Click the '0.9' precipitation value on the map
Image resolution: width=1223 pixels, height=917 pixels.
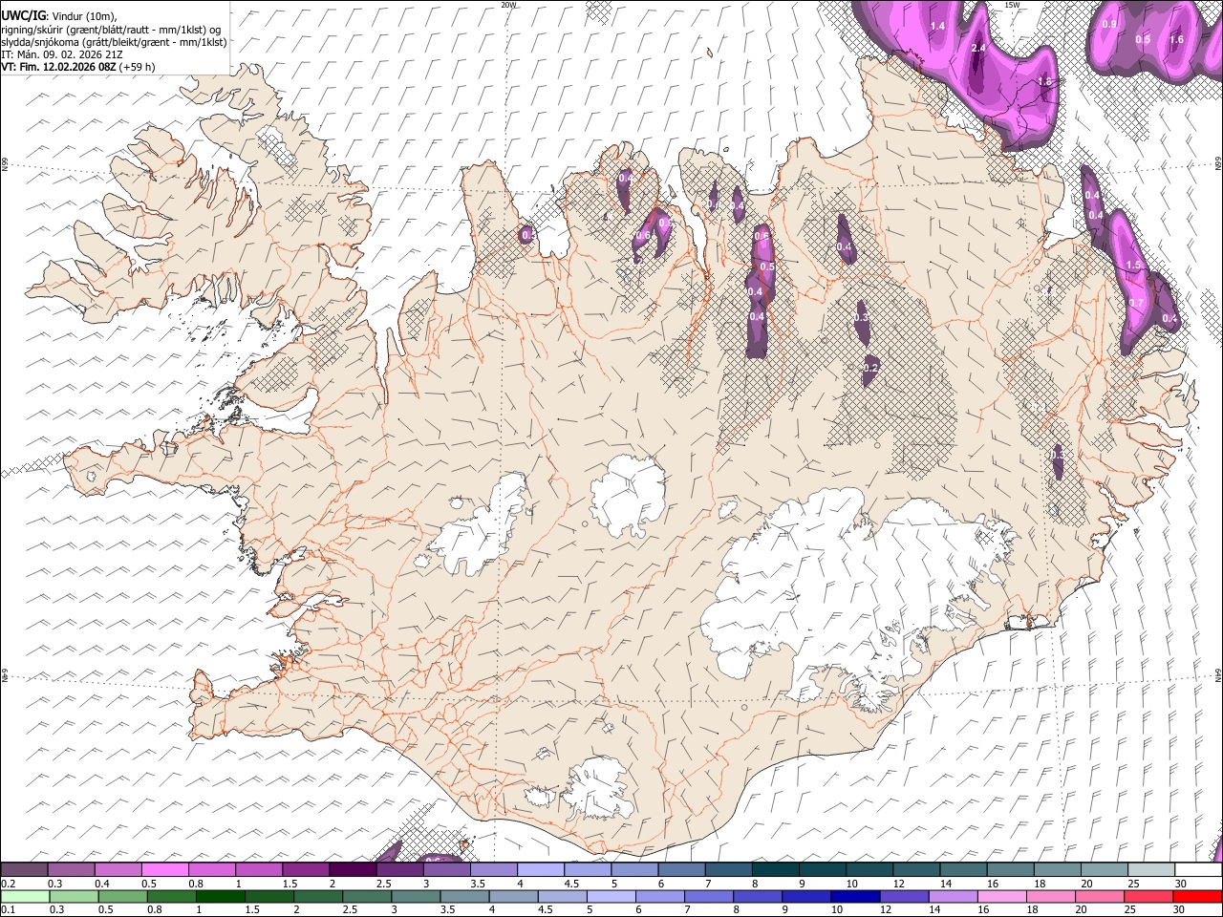pyautogui.click(x=1109, y=24)
